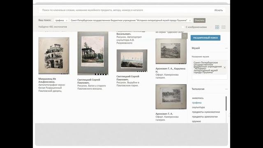The height and width of the screenshot is (148, 263).
Task: Select 'графика' typology filter
Action: pos(197,103)
